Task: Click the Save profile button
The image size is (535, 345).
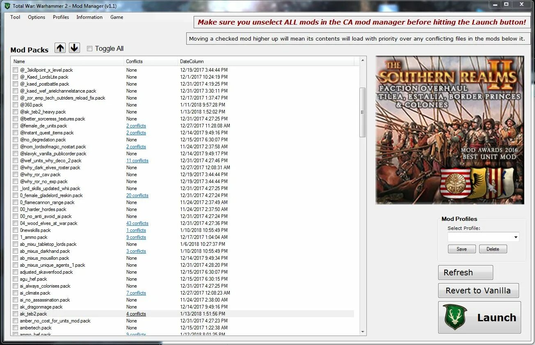Action: pos(462,249)
